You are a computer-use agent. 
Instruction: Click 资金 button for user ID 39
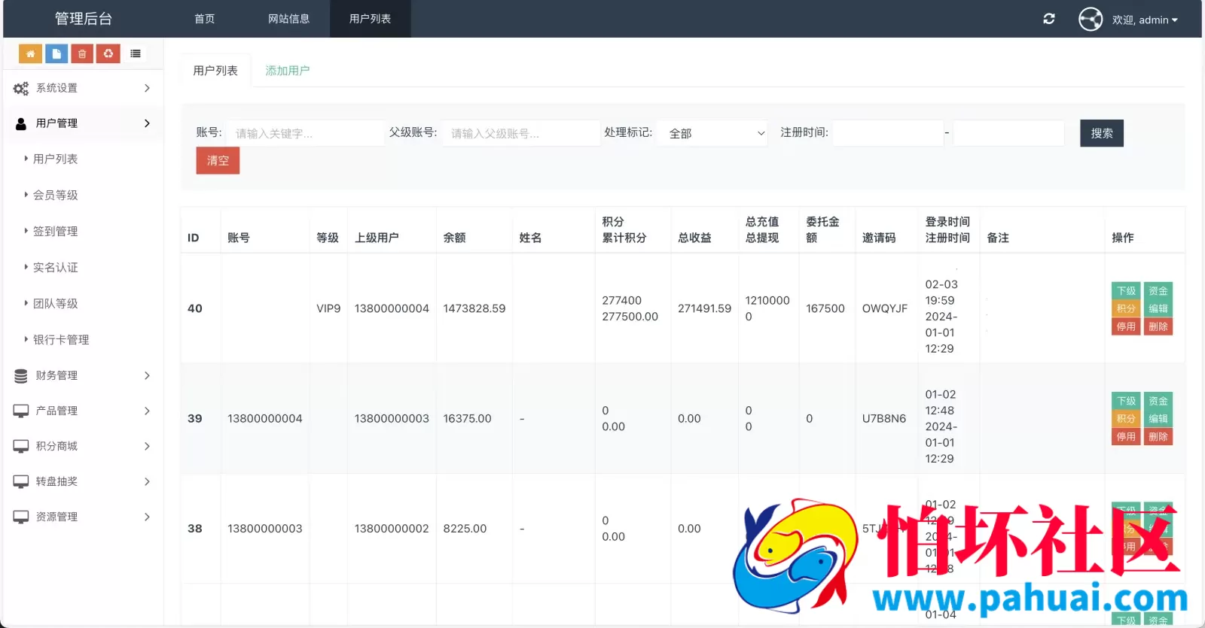1158,401
